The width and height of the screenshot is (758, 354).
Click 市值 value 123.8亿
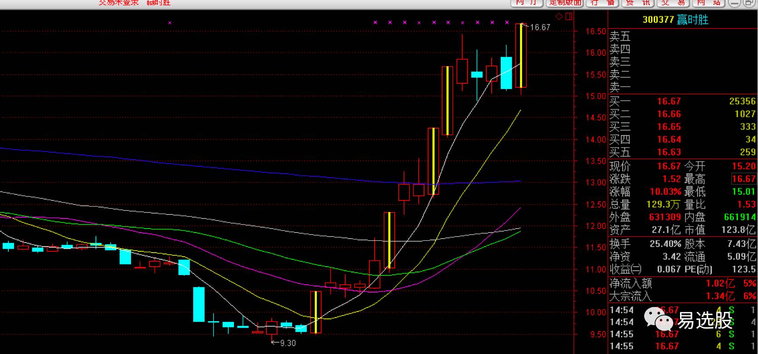pos(739,230)
